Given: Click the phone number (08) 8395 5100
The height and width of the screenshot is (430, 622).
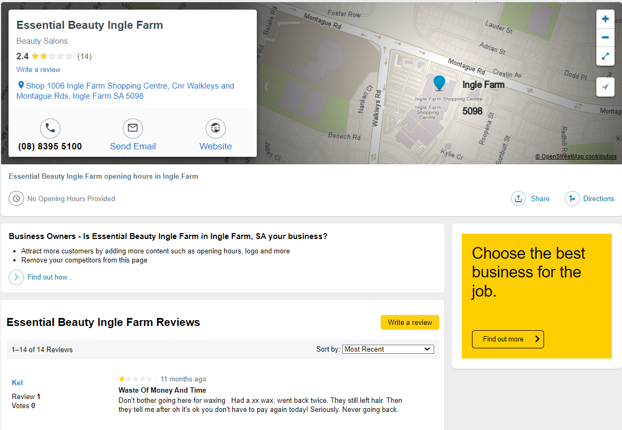Looking at the screenshot, I should coord(50,146).
